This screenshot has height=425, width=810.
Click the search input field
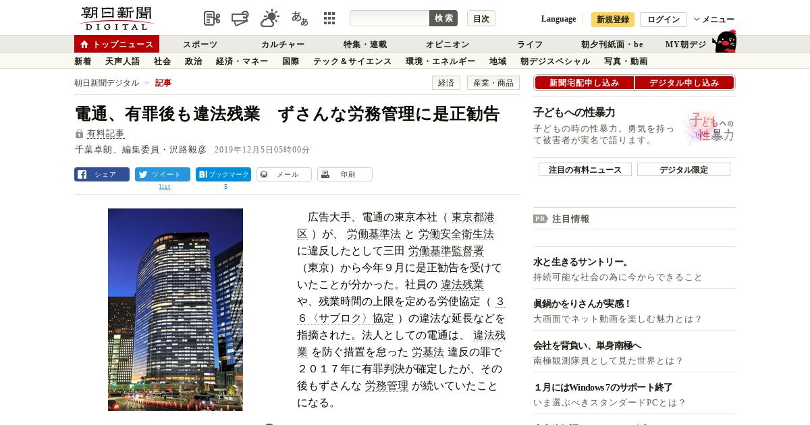tap(389, 18)
